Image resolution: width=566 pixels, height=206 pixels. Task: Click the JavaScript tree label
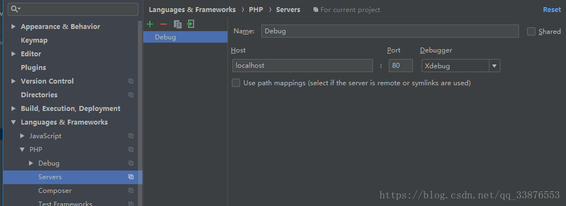click(45, 136)
